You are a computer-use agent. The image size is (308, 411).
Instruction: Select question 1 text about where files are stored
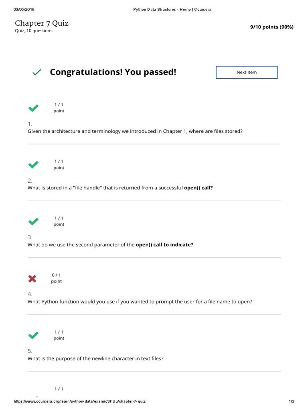tap(135, 131)
